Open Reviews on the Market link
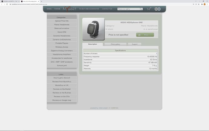The width and height of the screenshot is (209, 131). [62, 89]
